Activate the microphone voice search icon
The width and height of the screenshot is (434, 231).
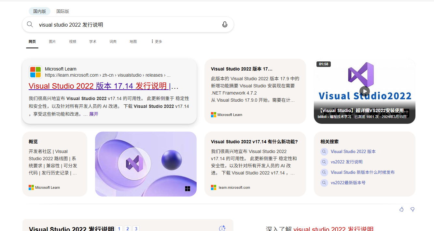[225, 24]
